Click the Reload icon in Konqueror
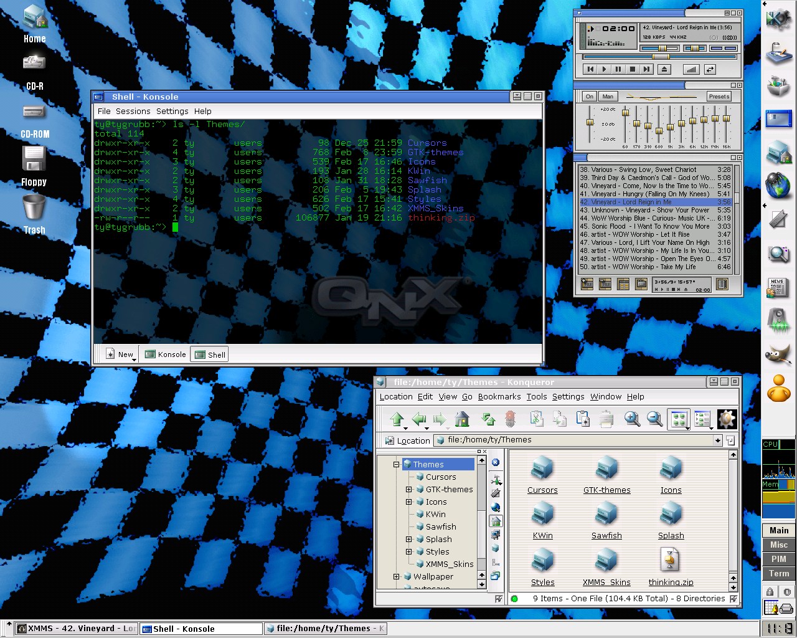The image size is (797, 638). 489,419
